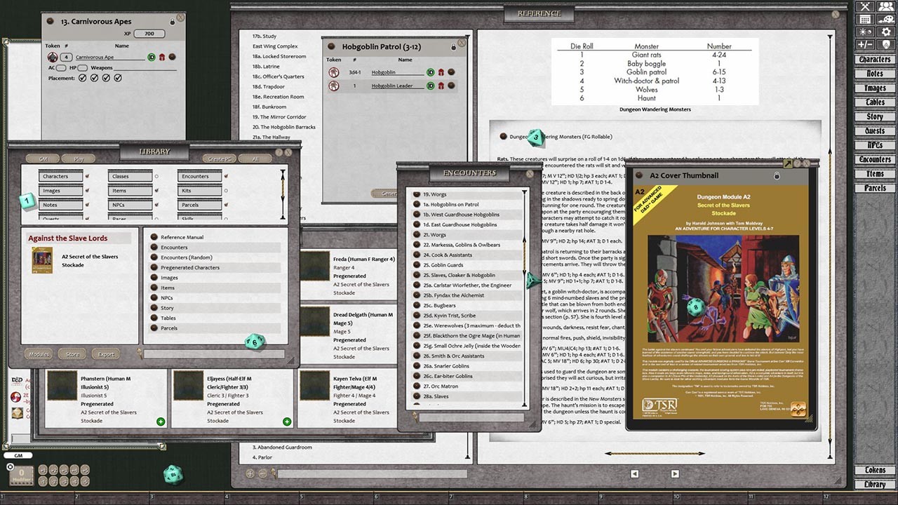898x505 pixels.
Task: Add Carnivorous Ape to tracker via helmet icon
Action: point(161,57)
